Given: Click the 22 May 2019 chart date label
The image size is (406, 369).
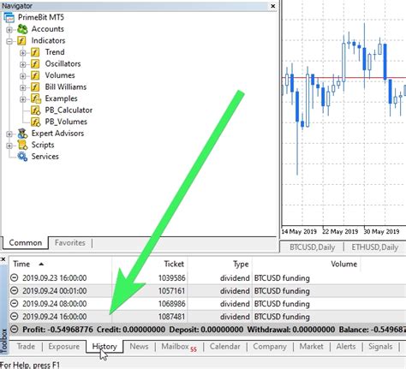Looking at the screenshot, I should point(340,231).
